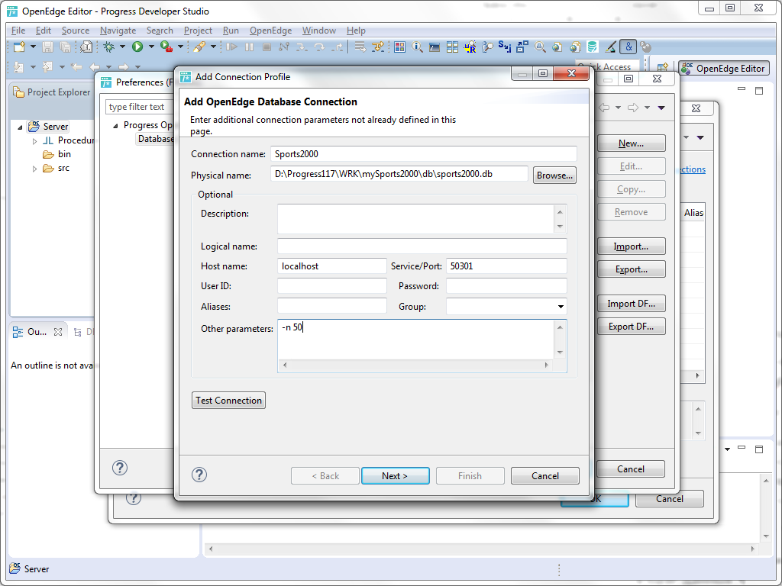This screenshot has width=782, height=586.
Task: Open the Debug icon's dropdown arrow
Action: [x=122, y=47]
